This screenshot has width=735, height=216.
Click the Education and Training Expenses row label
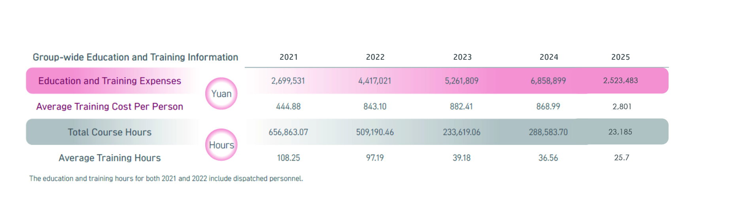110,81
